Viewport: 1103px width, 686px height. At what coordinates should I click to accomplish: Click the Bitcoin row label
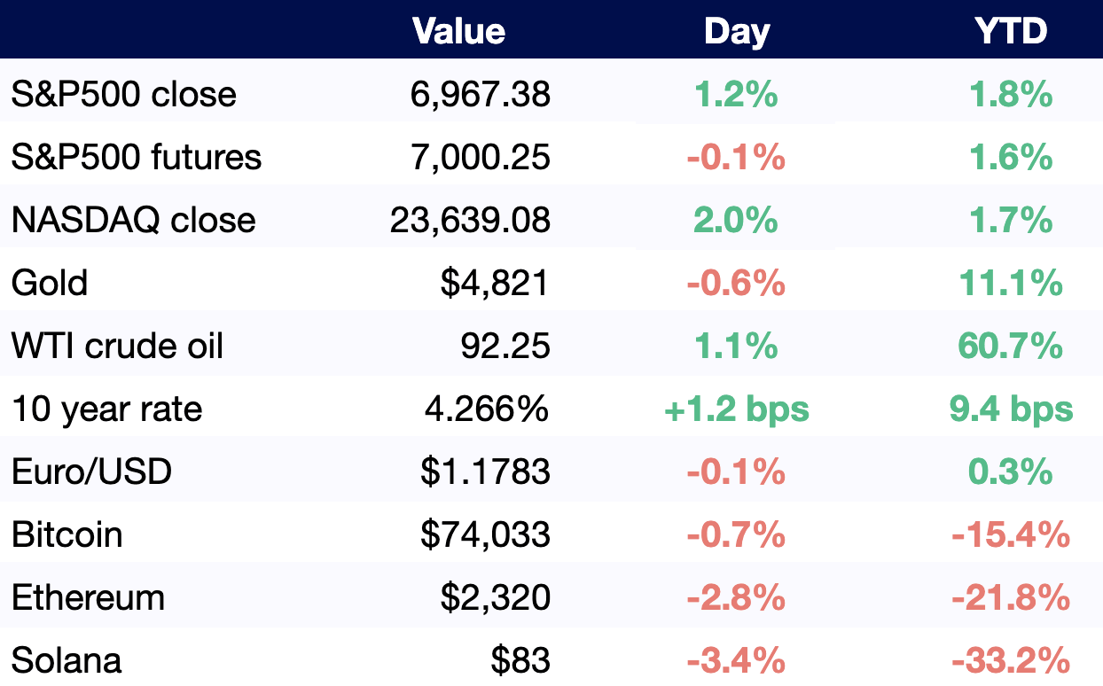[67, 534]
